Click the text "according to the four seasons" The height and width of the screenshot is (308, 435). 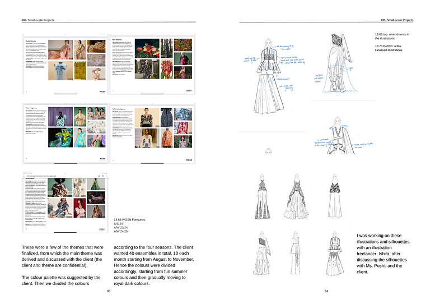click(x=143, y=247)
